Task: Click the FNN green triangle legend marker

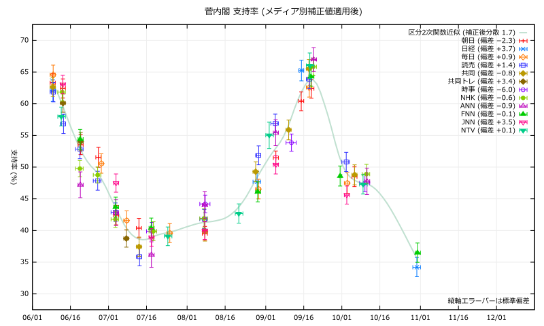Action: (524, 114)
